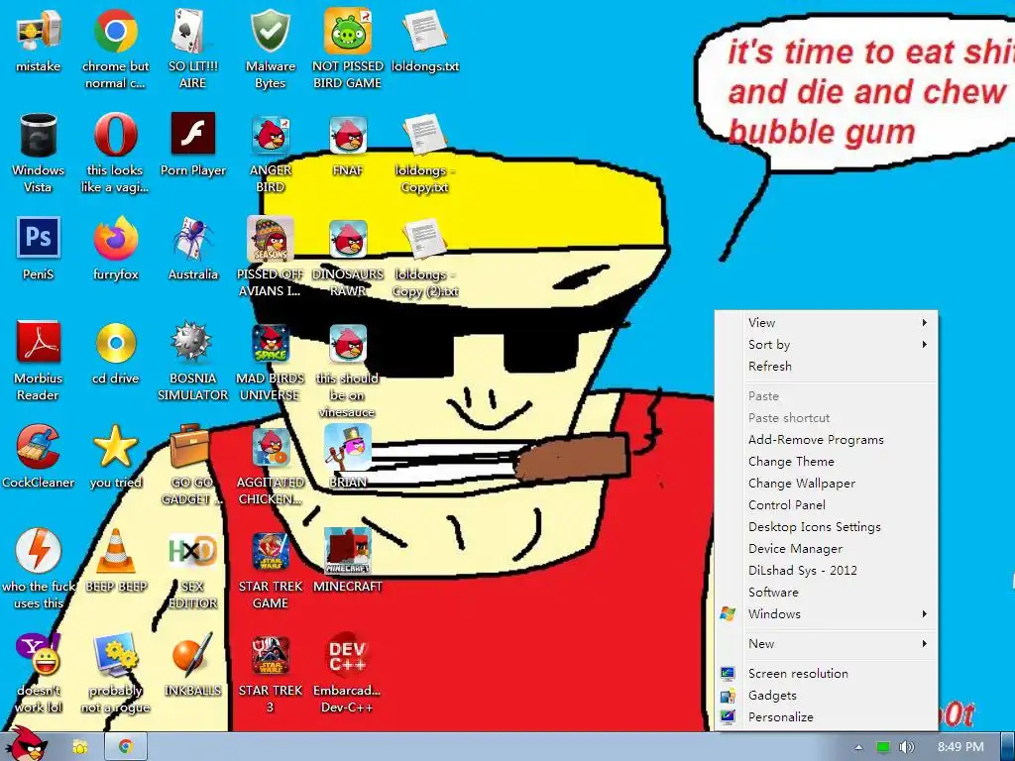Choose Gadgets from the context menu
Viewport: 1015px width, 761px height.
click(x=826, y=695)
